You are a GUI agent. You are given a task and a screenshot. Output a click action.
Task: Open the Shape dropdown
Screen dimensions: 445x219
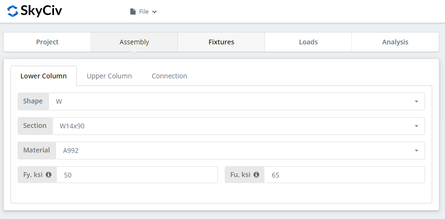click(236, 101)
